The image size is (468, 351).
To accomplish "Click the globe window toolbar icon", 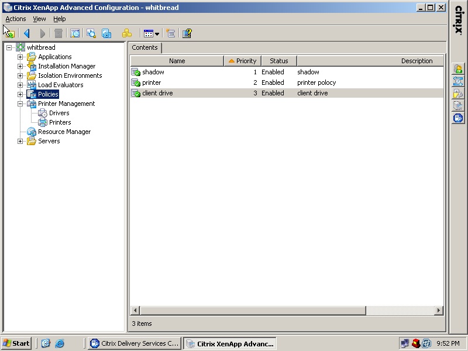I will (75, 33).
